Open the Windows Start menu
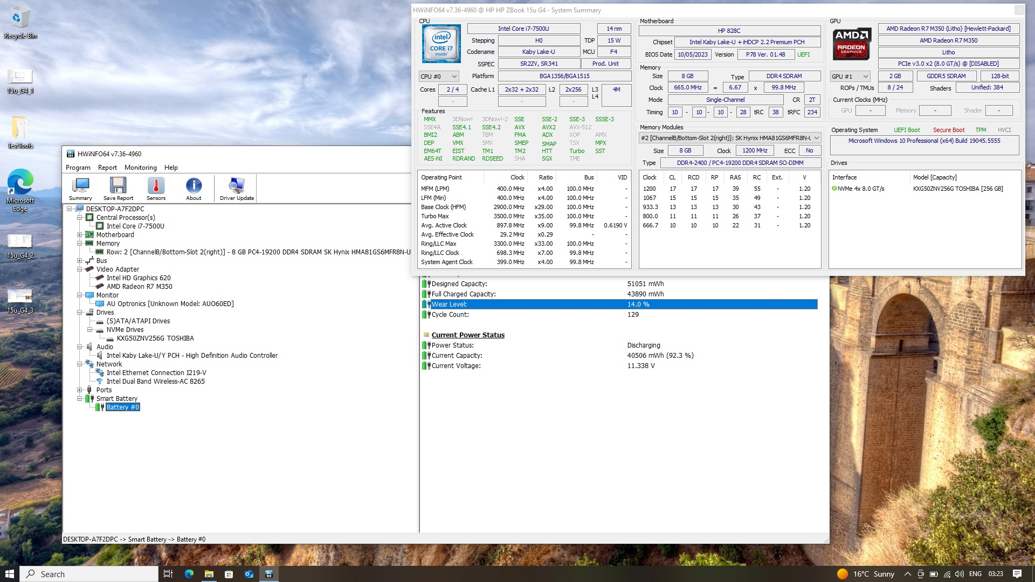Viewport: 1035px width, 582px height. 10,574
